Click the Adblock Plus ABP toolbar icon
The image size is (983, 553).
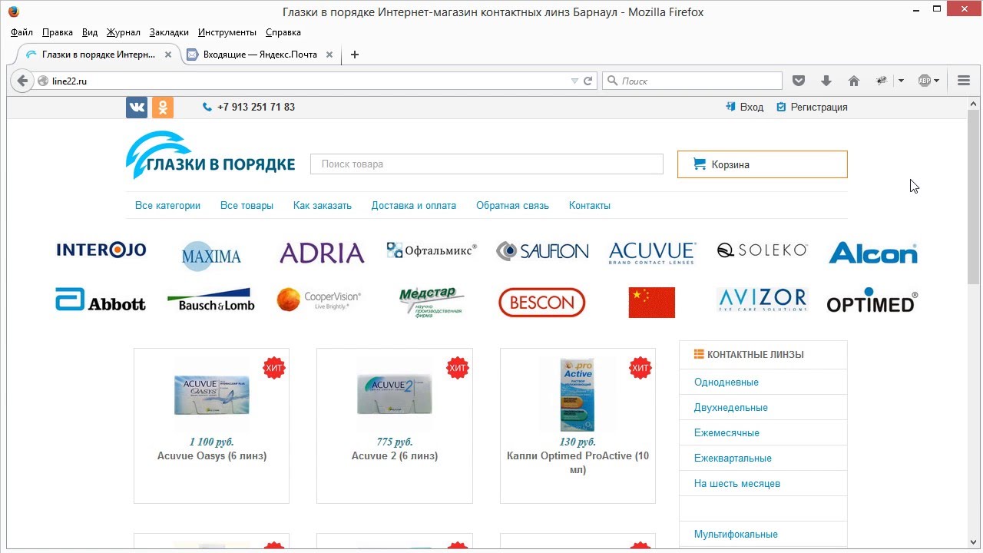point(925,81)
